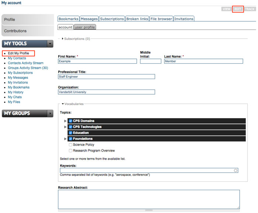The width and height of the screenshot is (258, 213).
Task: Collapse the Vocabularies fieldset
Action: (x=63, y=104)
